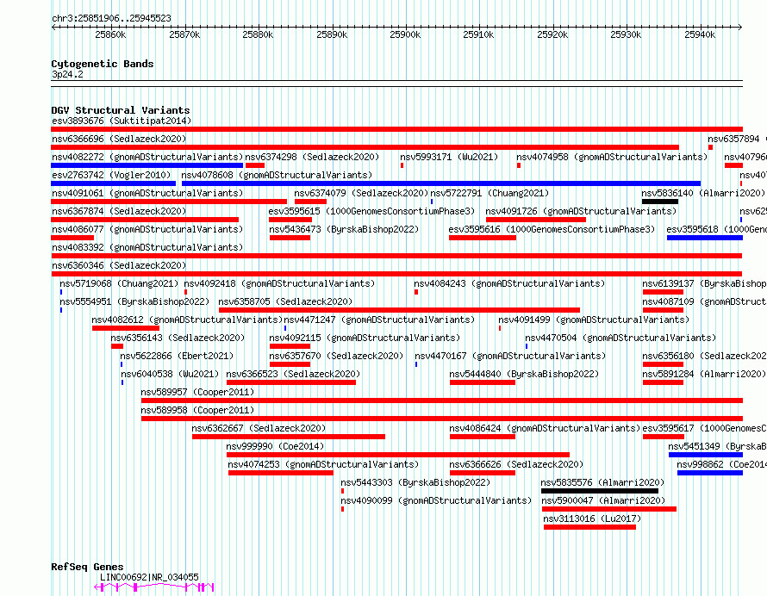The height and width of the screenshot is (596, 767).
Task: Click nsv4091061 (gnomADStructuralVariants) label
Action: tap(147, 193)
